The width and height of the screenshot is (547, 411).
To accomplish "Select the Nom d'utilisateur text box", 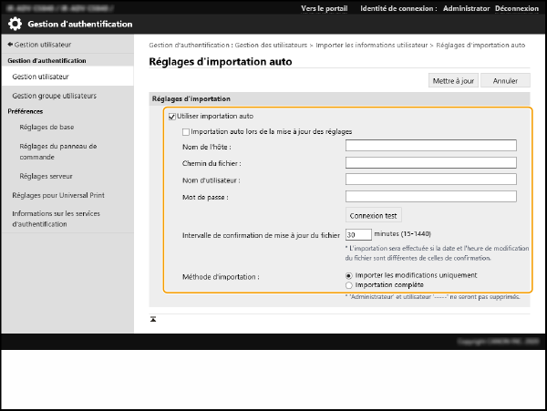I will click(430, 179).
